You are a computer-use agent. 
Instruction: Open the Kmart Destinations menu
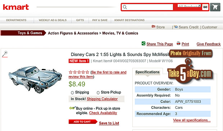coord(129,20)
